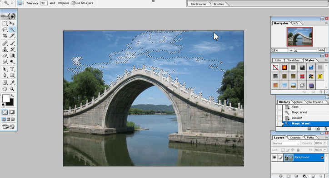Select the Brush tool
The width and height of the screenshot is (329, 178).
tap(12, 43)
